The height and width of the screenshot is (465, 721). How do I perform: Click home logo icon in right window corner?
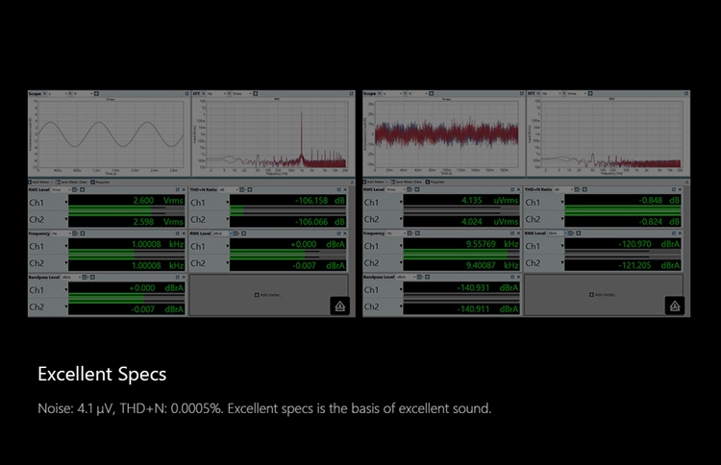click(x=672, y=306)
